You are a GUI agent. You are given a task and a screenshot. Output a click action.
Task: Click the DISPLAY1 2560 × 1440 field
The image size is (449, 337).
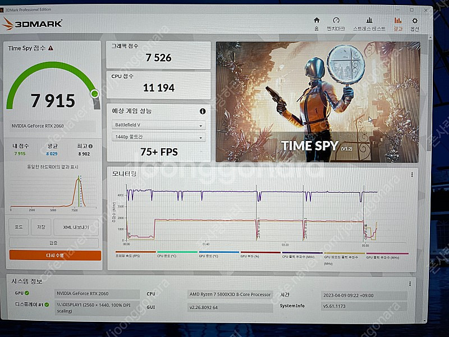[x=97, y=308]
